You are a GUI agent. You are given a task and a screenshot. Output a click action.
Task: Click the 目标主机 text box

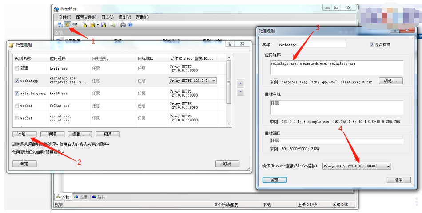click(x=337, y=107)
